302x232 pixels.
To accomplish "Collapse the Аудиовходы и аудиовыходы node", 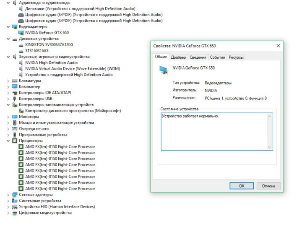I will (x=8, y=3).
